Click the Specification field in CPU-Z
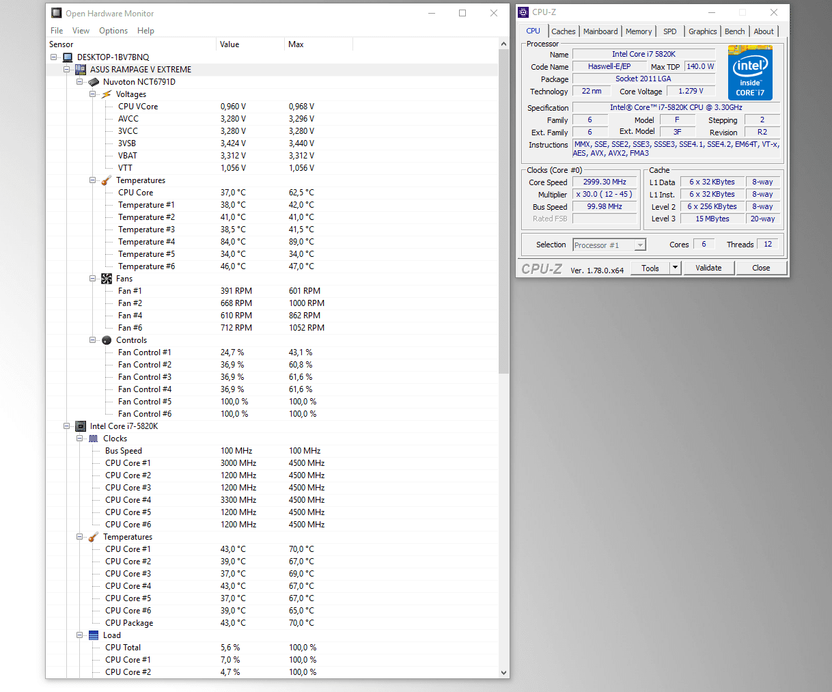This screenshot has width=832, height=692. [x=676, y=108]
